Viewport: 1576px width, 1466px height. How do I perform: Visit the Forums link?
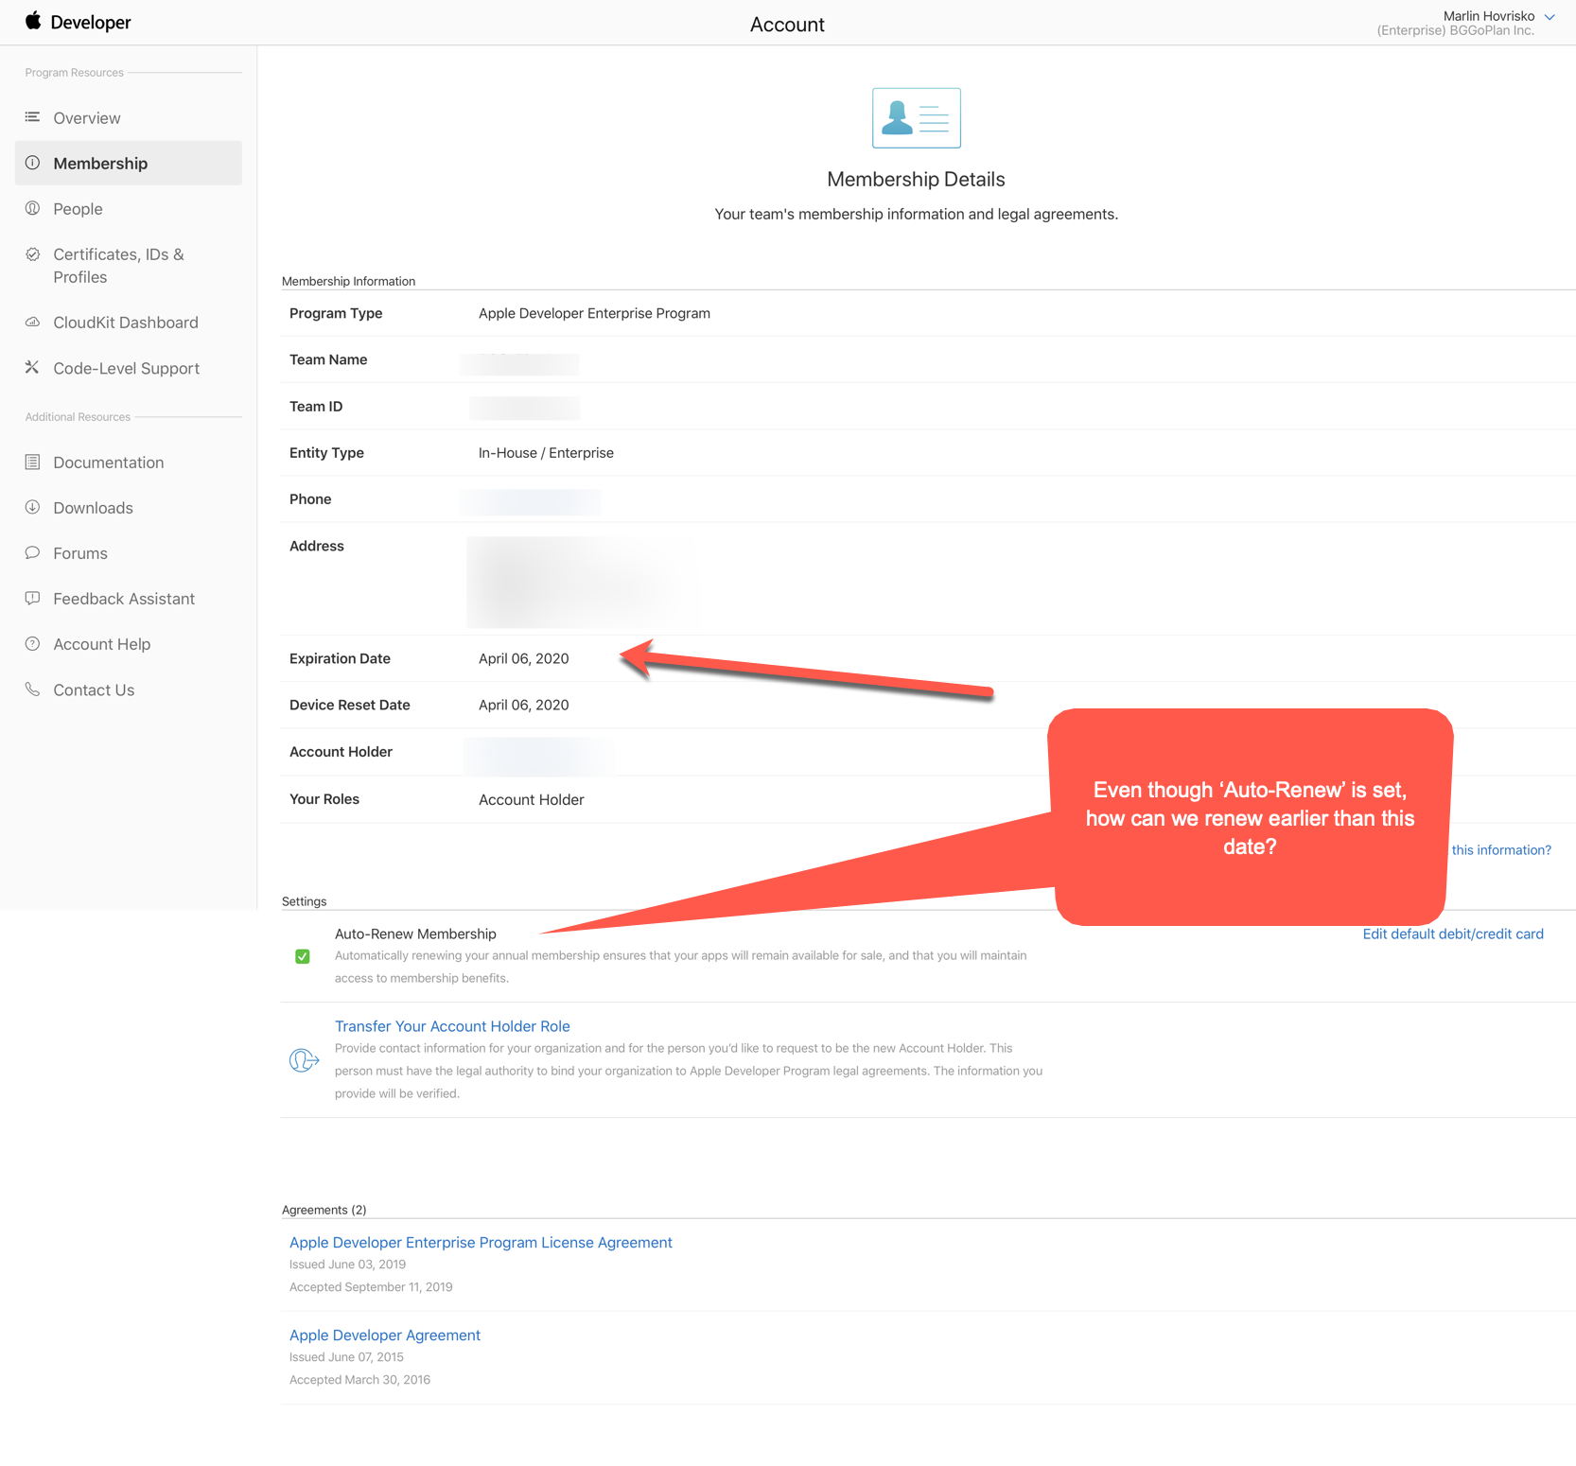click(80, 552)
